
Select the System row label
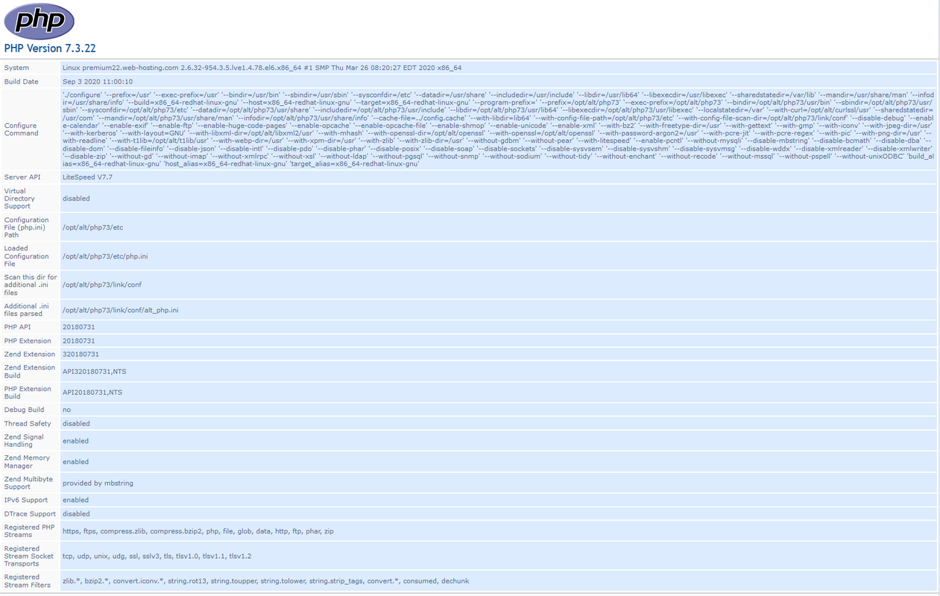pos(16,68)
